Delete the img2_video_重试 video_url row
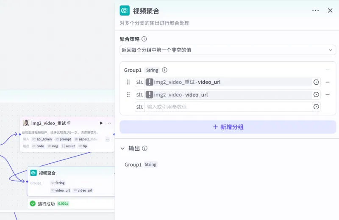 (328, 82)
